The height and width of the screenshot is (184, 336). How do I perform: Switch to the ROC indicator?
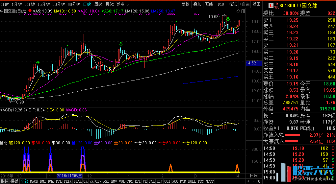(175, 181)
